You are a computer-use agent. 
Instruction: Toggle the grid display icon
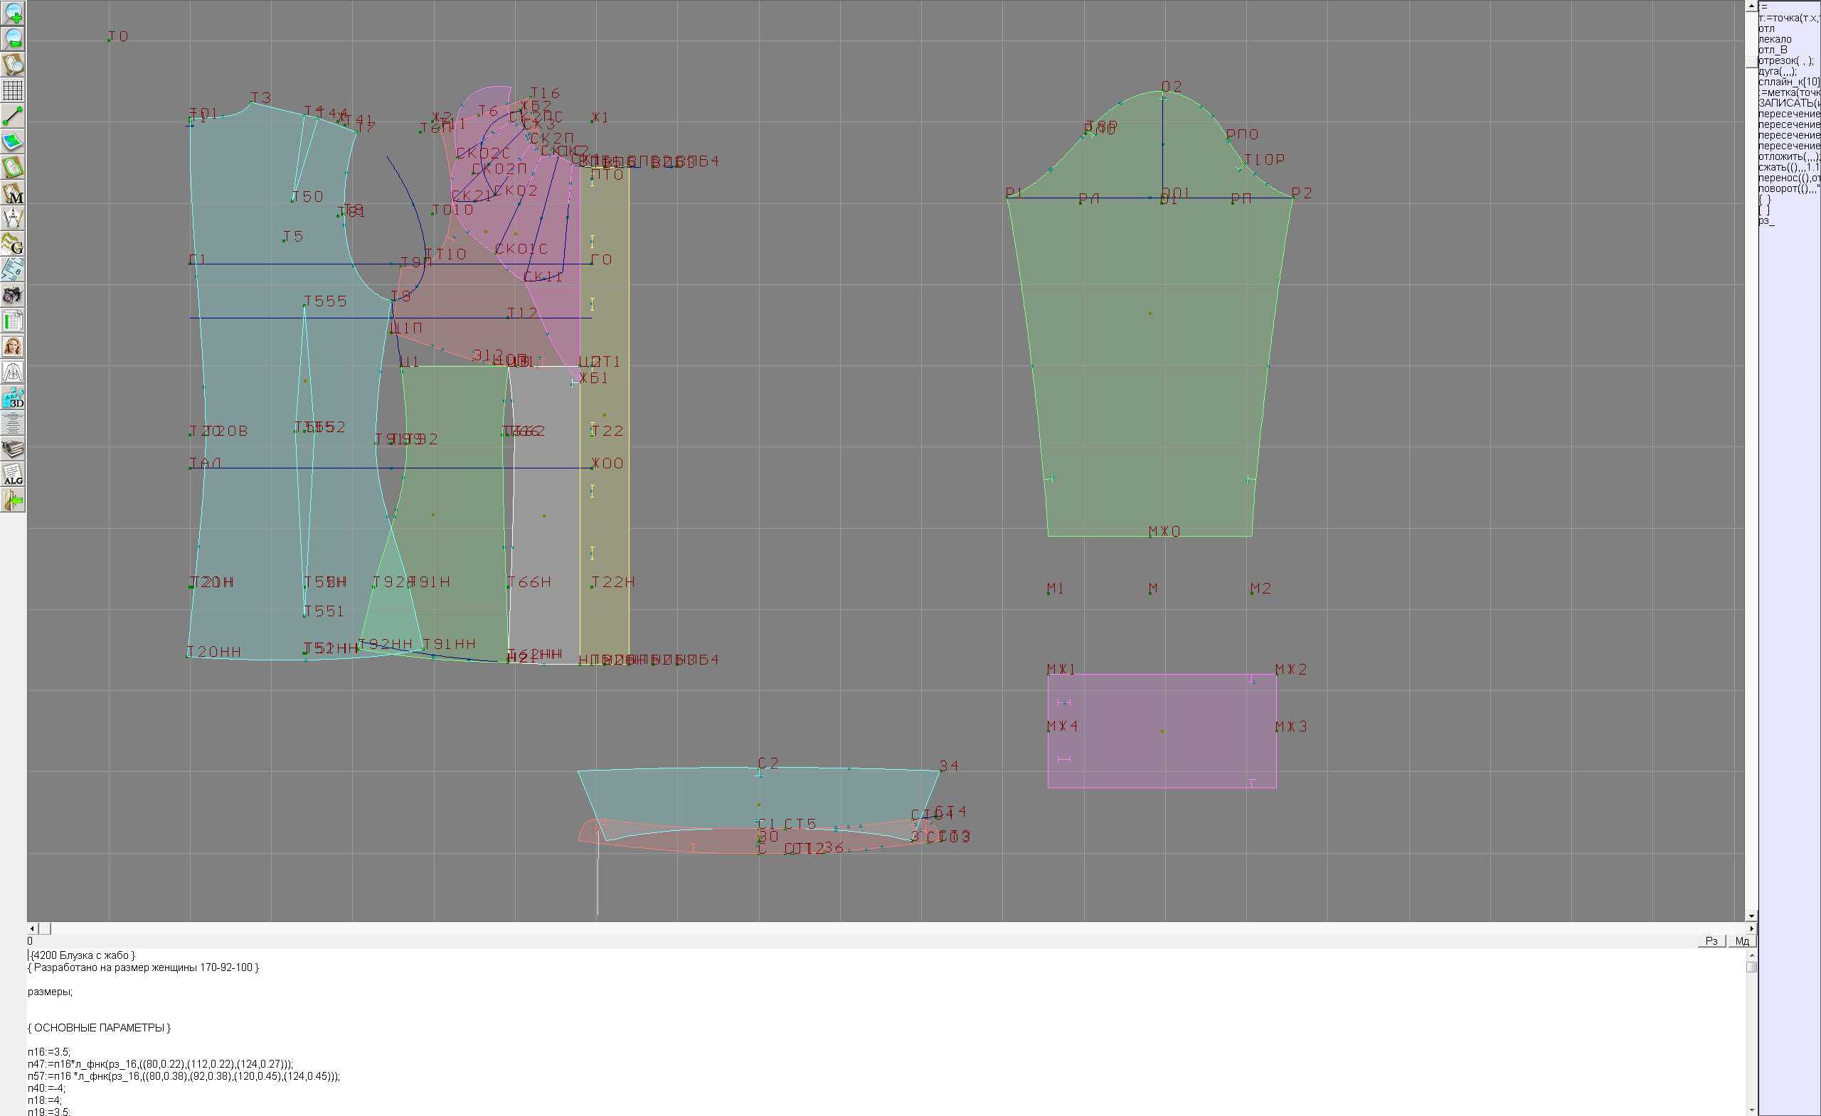pos(13,90)
